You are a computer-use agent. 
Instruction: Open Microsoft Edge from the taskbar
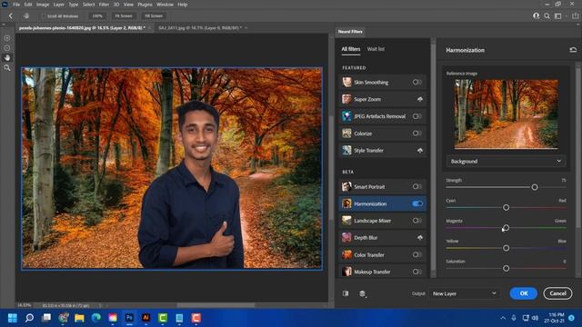96,318
